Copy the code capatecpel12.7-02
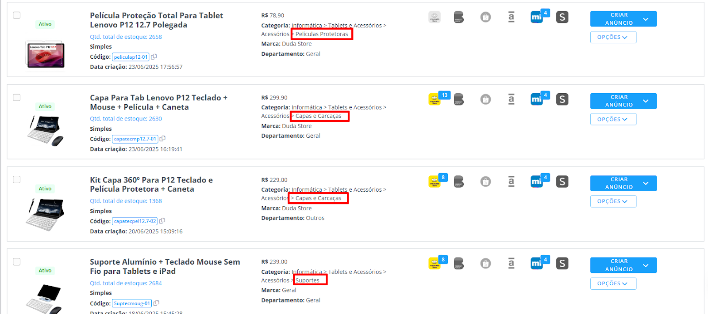This screenshot has width=708, height=314. pyautogui.click(x=162, y=221)
